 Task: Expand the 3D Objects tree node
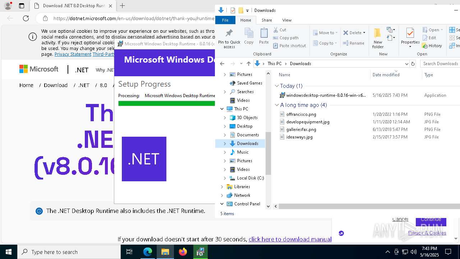click(225, 118)
